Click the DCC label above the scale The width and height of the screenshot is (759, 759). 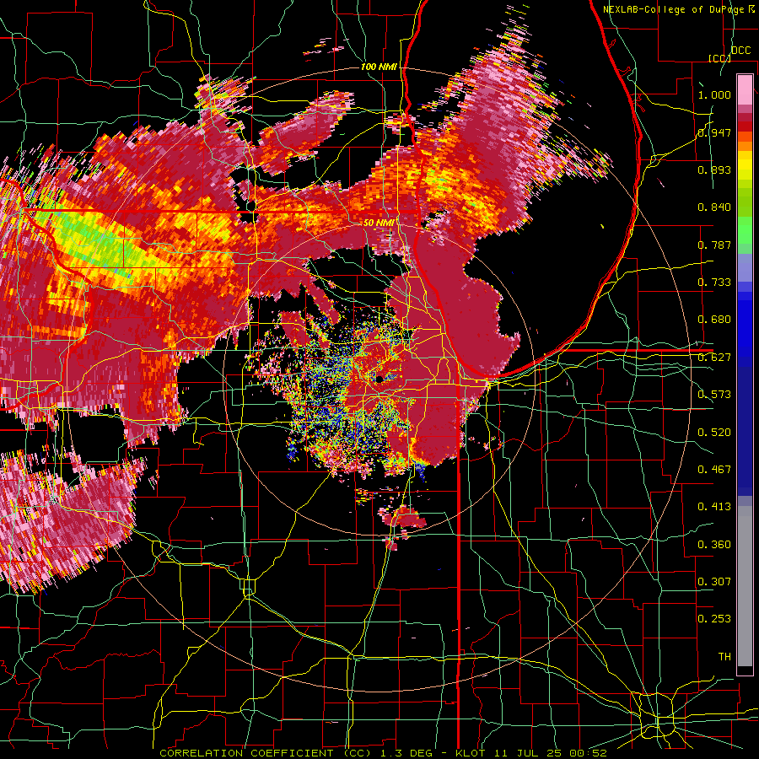tap(741, 51)
